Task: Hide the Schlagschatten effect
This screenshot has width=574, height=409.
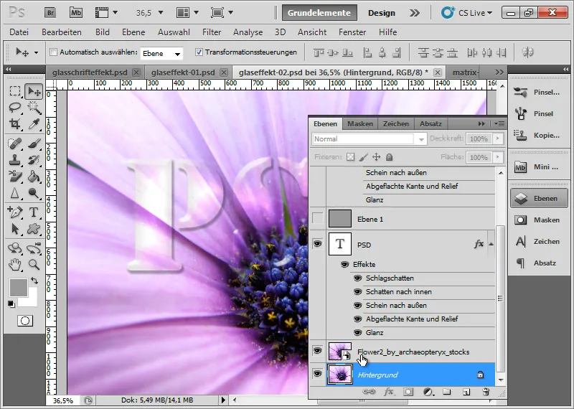Action: (x=357, y=278)
